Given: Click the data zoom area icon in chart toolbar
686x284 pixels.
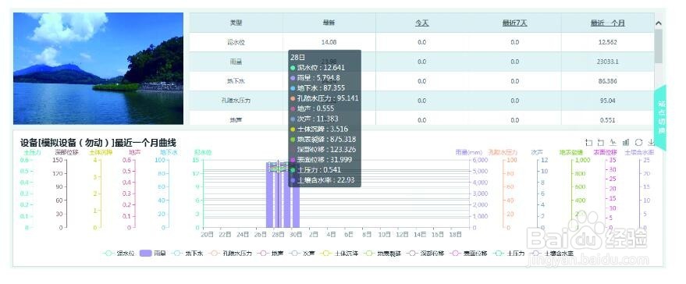Looking at the screenshot, I should tap(588, 143).
